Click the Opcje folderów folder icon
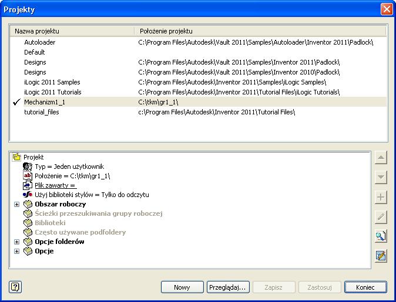The image size is (396, 302). (x=28, y=242)
